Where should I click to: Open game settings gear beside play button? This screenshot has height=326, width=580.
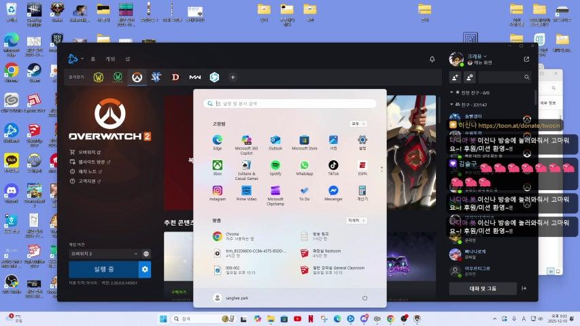(145, 270)
